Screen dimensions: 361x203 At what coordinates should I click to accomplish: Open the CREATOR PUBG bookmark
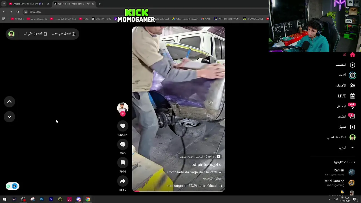[x=102, y=19]
